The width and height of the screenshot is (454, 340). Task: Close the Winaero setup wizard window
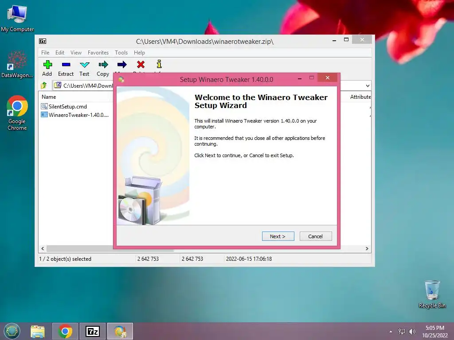point(328,77)
